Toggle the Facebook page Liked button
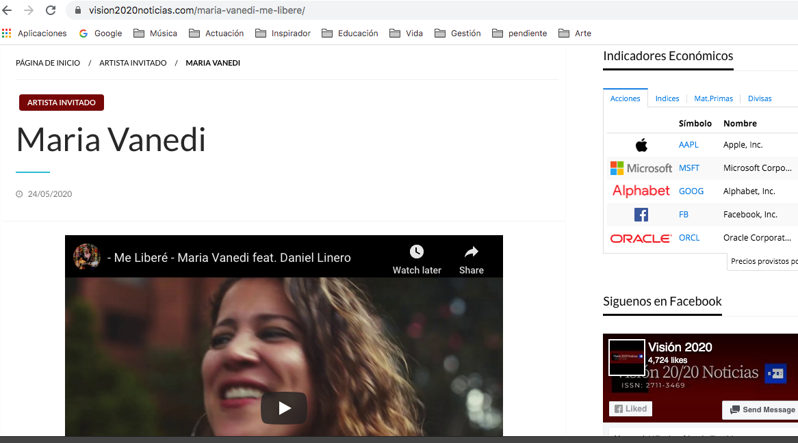 point(630,409)
